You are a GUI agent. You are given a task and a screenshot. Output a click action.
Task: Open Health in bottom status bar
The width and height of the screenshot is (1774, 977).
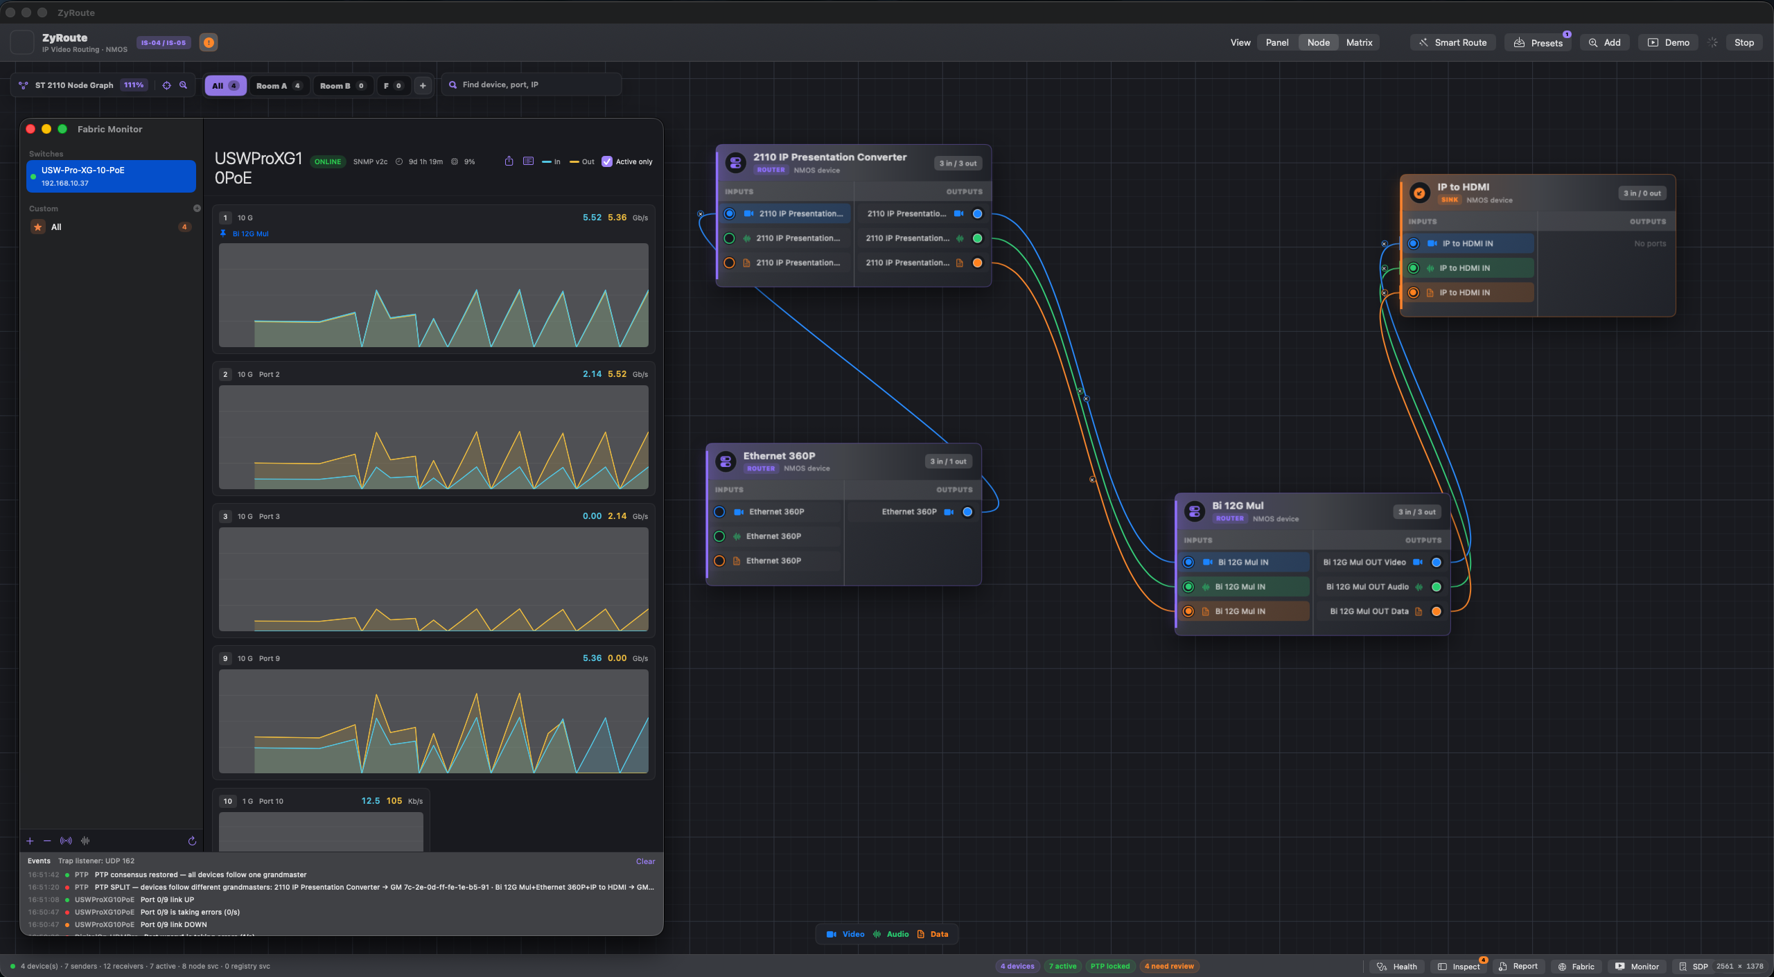coord(1397,967)
